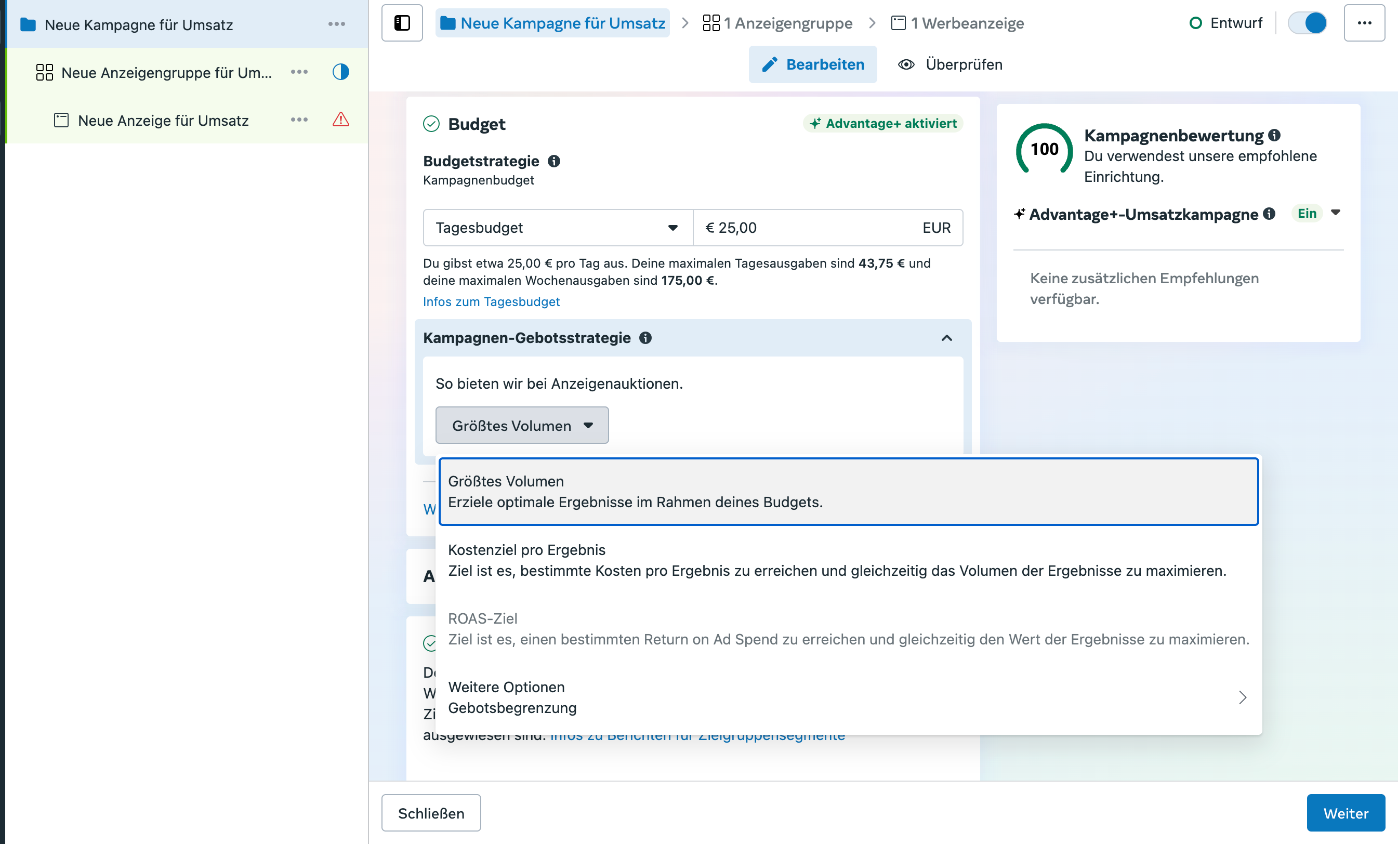Click the half-circle status icon of Anzeigengruppe
This screenshot has height=844, width=1398.
(340, 72)
